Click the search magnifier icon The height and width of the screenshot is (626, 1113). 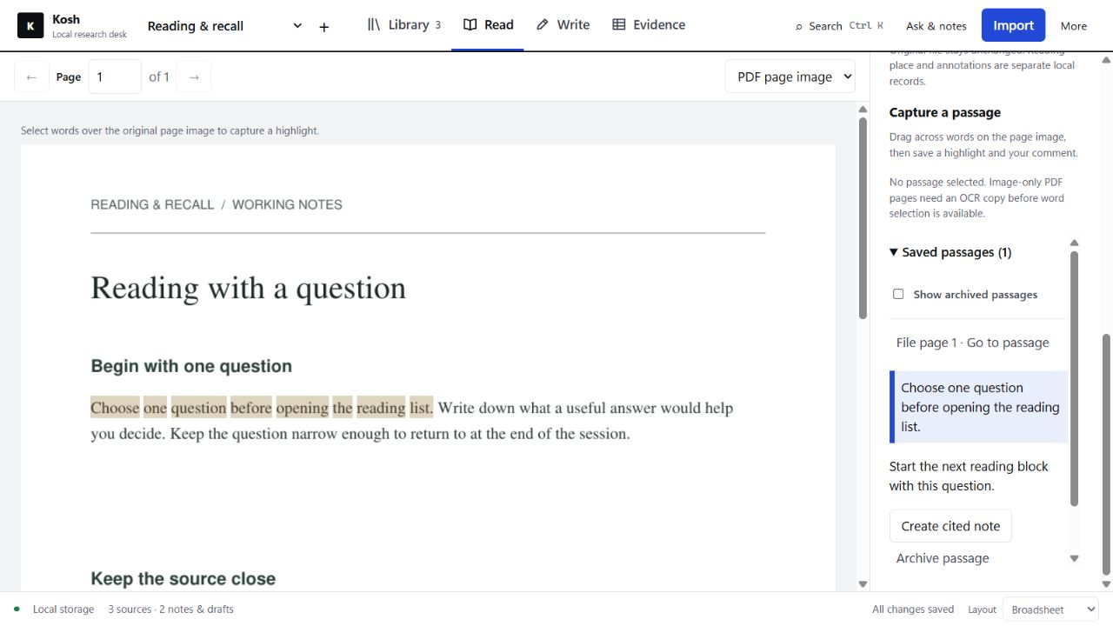(799, 27)
